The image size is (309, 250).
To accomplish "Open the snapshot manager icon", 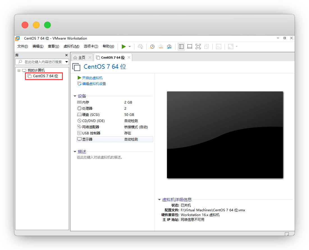I will 169,47.
